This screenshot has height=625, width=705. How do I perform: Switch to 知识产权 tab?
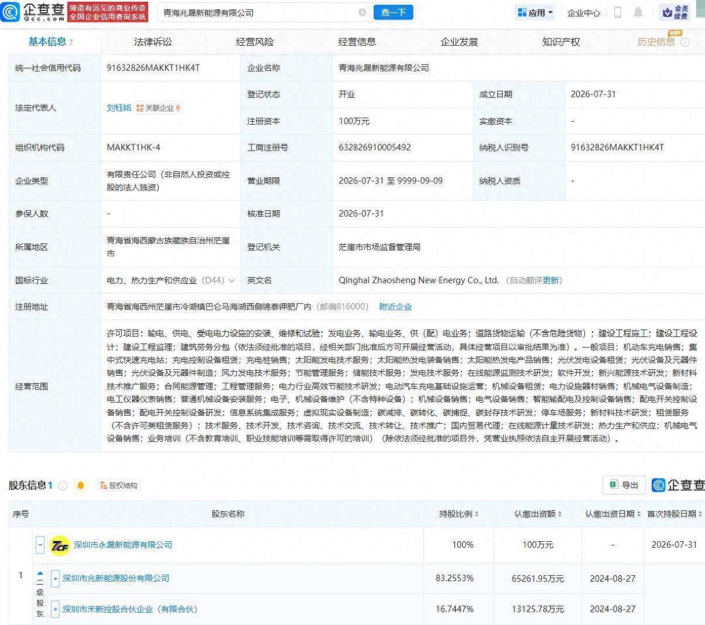coord(561,42)
